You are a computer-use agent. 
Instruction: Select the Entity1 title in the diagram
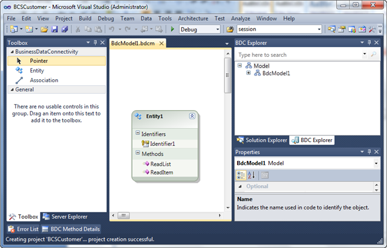point(155,116)
